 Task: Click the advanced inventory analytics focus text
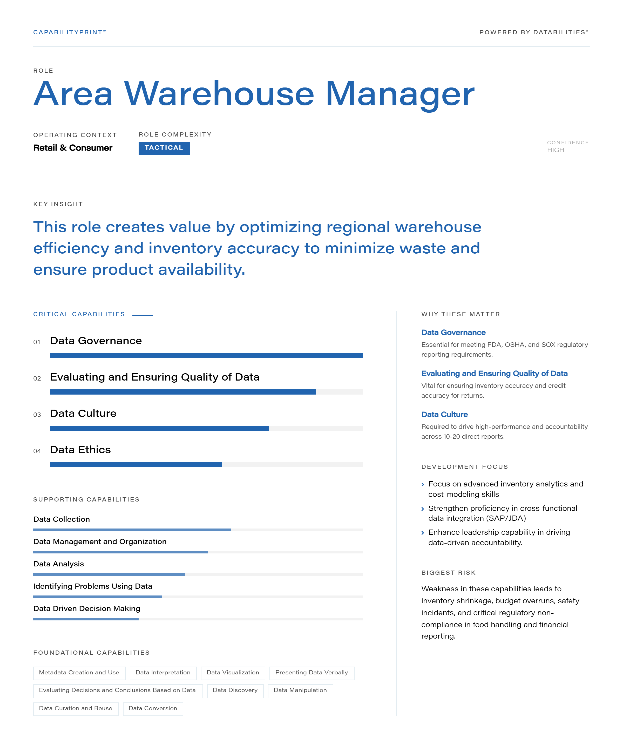506,489
